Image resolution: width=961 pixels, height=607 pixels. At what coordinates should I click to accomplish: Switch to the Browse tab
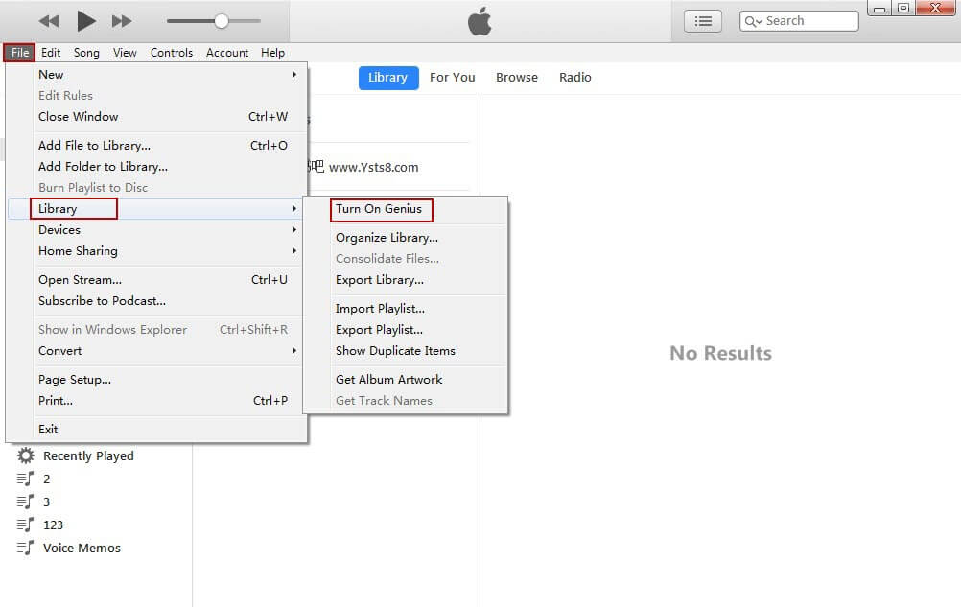(517, 78)
